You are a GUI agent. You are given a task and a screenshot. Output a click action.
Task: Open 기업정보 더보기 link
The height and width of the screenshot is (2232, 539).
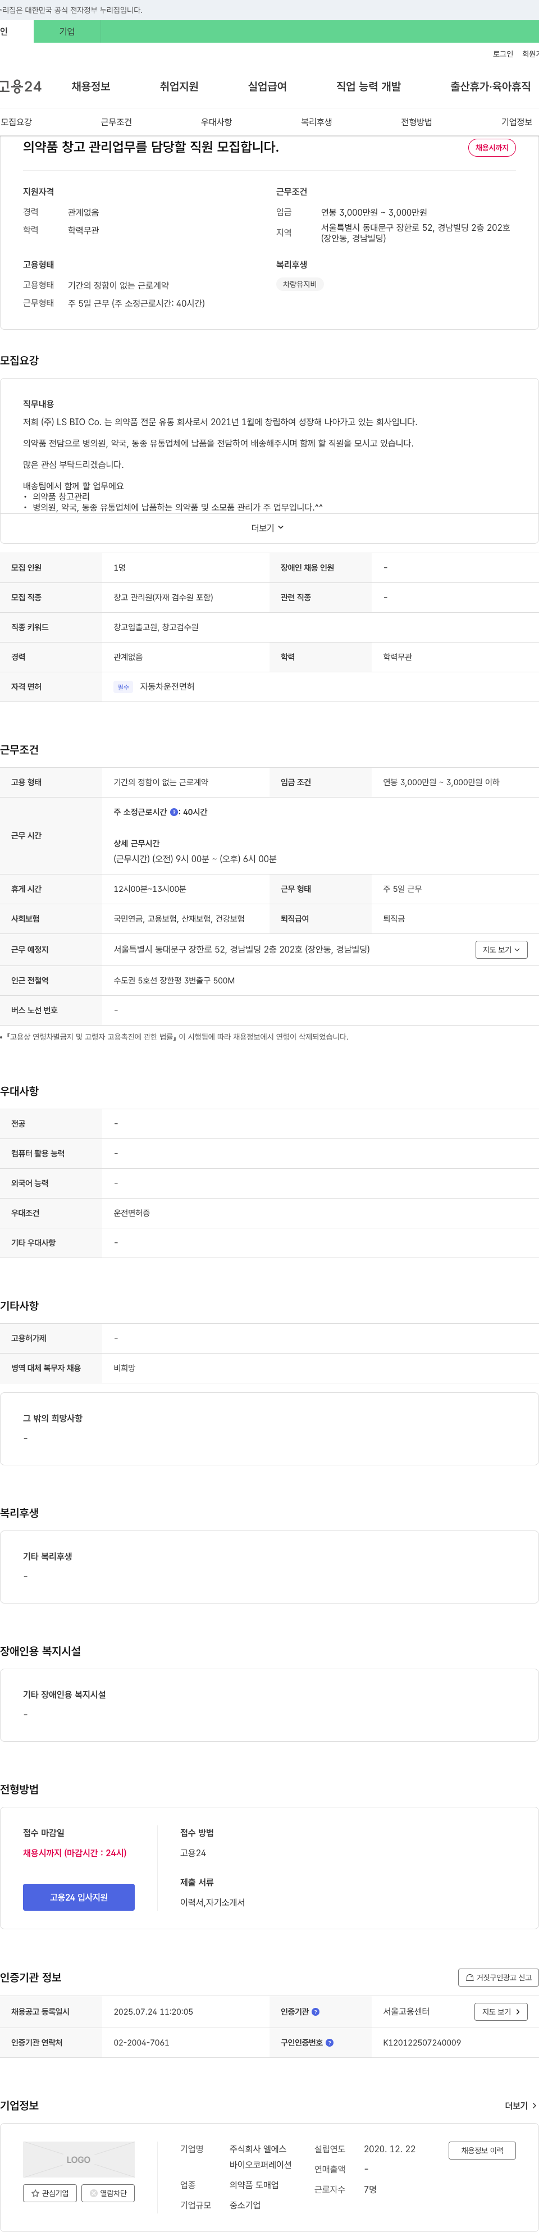(521, 2106)
